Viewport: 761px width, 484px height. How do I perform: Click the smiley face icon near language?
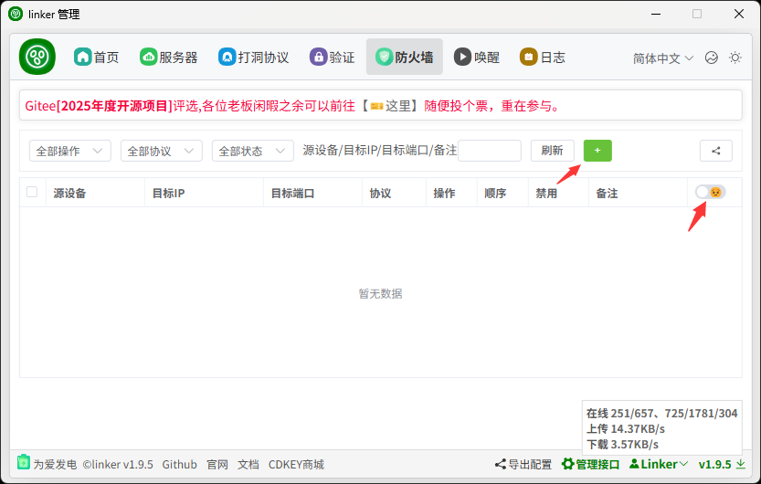click(x=712, y=58)
